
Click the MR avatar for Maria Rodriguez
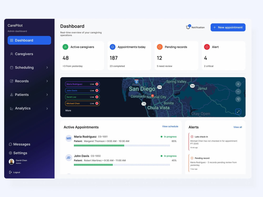[69, 138]
